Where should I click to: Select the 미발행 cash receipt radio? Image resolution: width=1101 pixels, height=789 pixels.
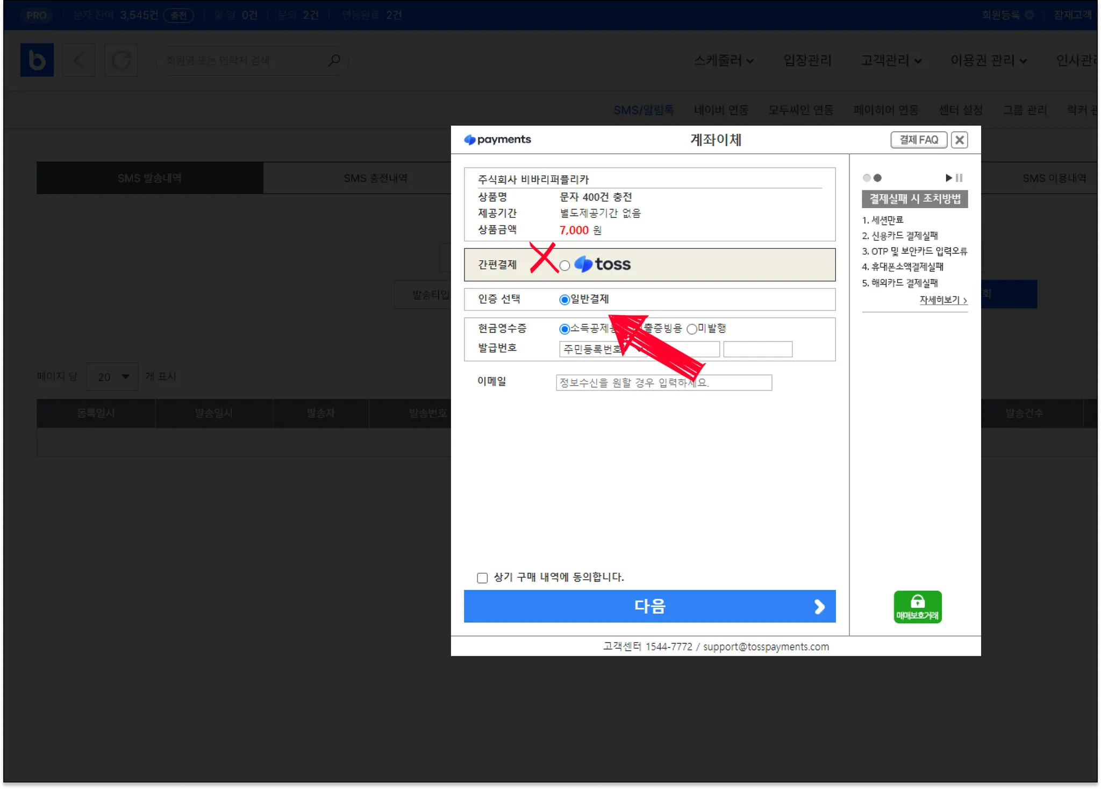pos(692,329)
